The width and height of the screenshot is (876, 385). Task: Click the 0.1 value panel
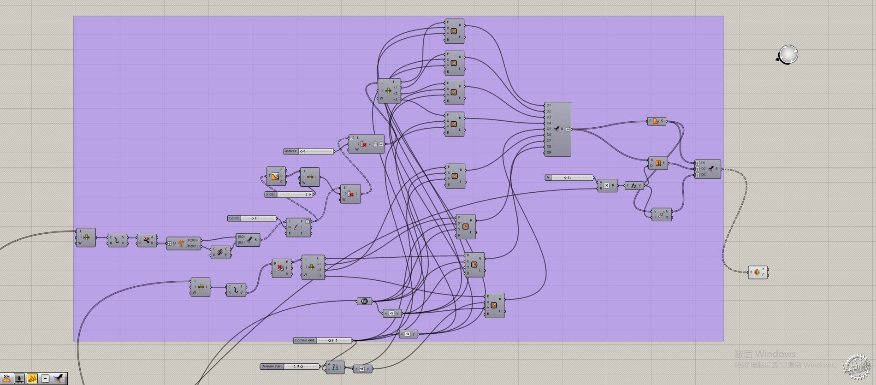[x=364, y=302]
